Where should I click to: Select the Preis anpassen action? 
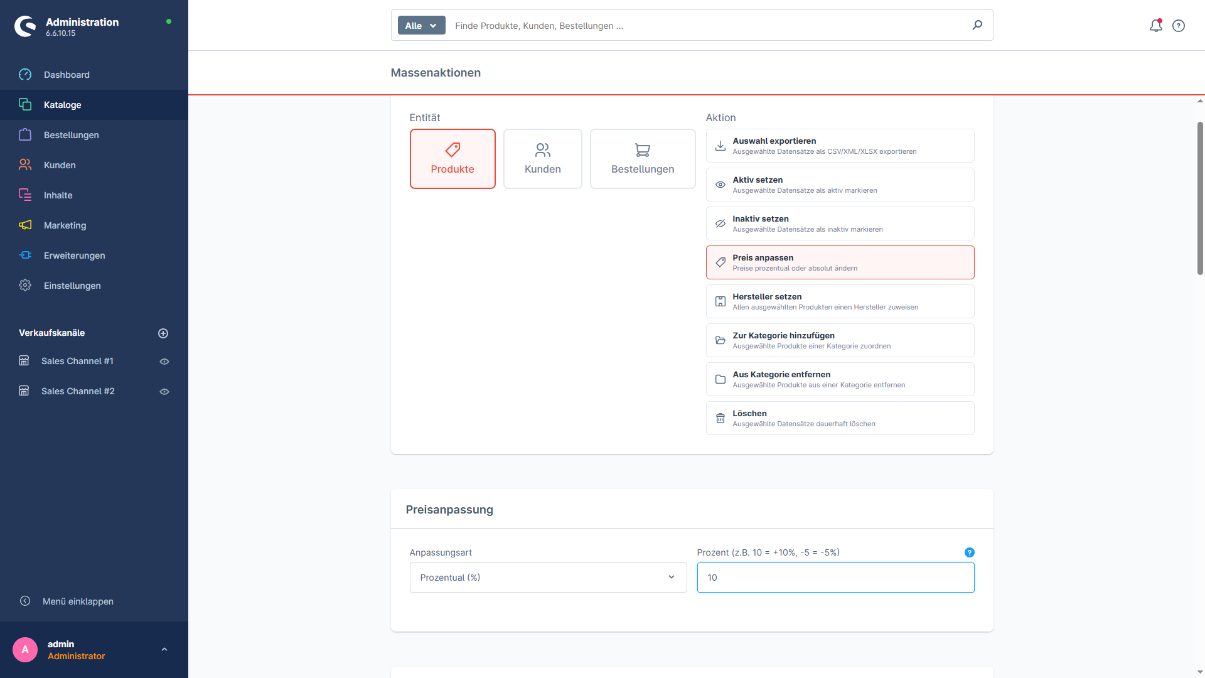(840, 262)
